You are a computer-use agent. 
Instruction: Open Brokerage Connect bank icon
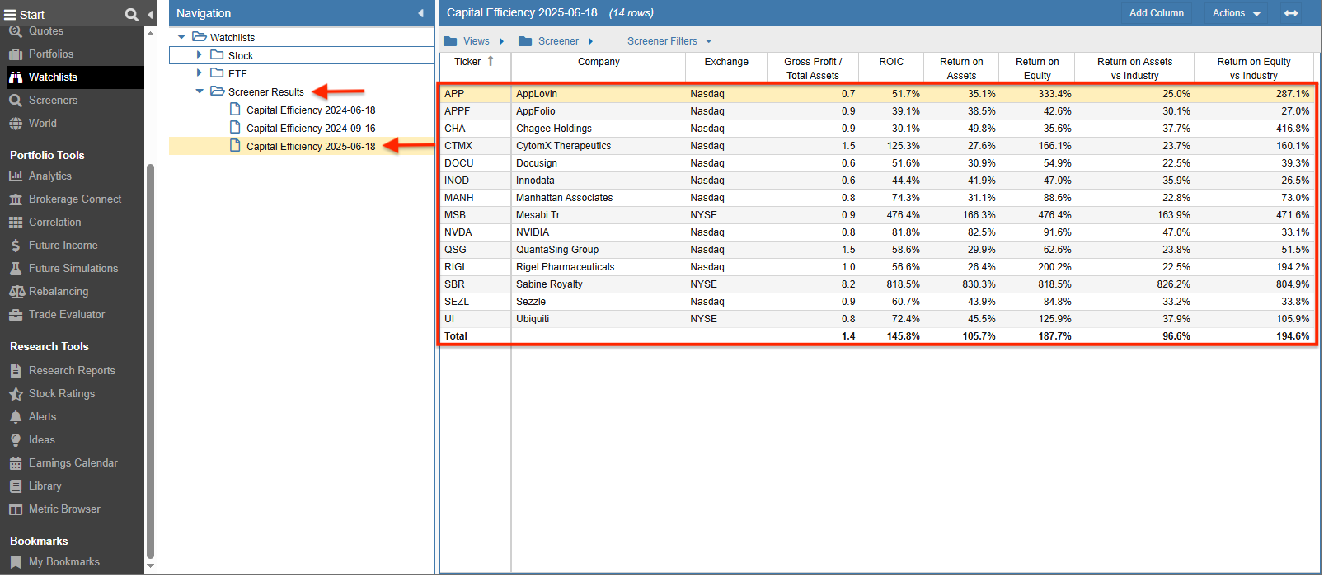(x=16, y=199)
